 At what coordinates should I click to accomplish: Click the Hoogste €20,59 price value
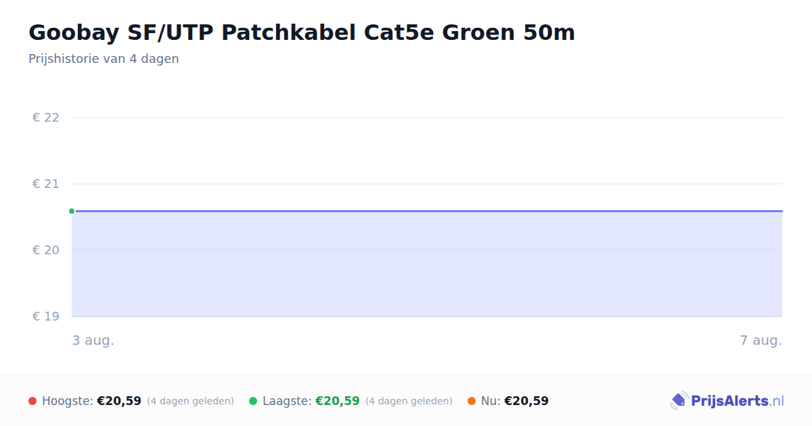pyautogui.click(x=119, y=401)
